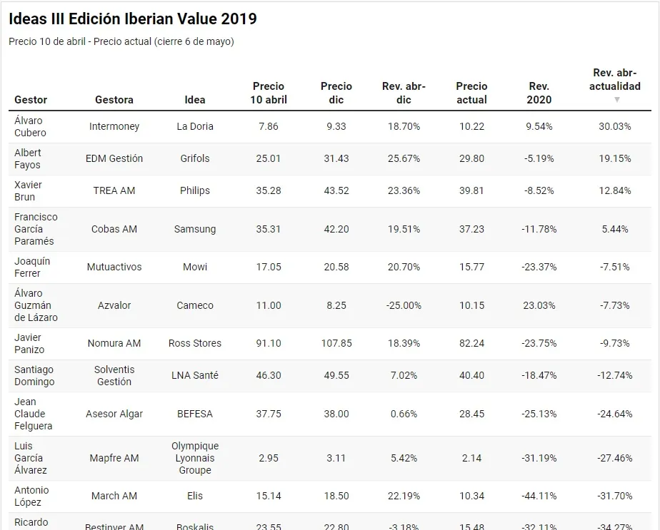Click Joaquín Ferrer in the Gestor column

tap(32, 267)
